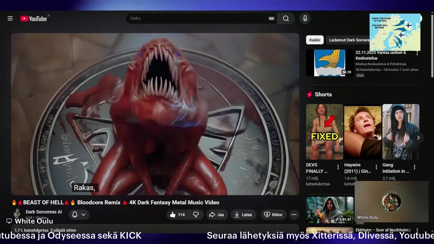Click the White Oulu webcam overlay
Screen dimensions: 434x244
pyautogui.click(x=392, y=202)
